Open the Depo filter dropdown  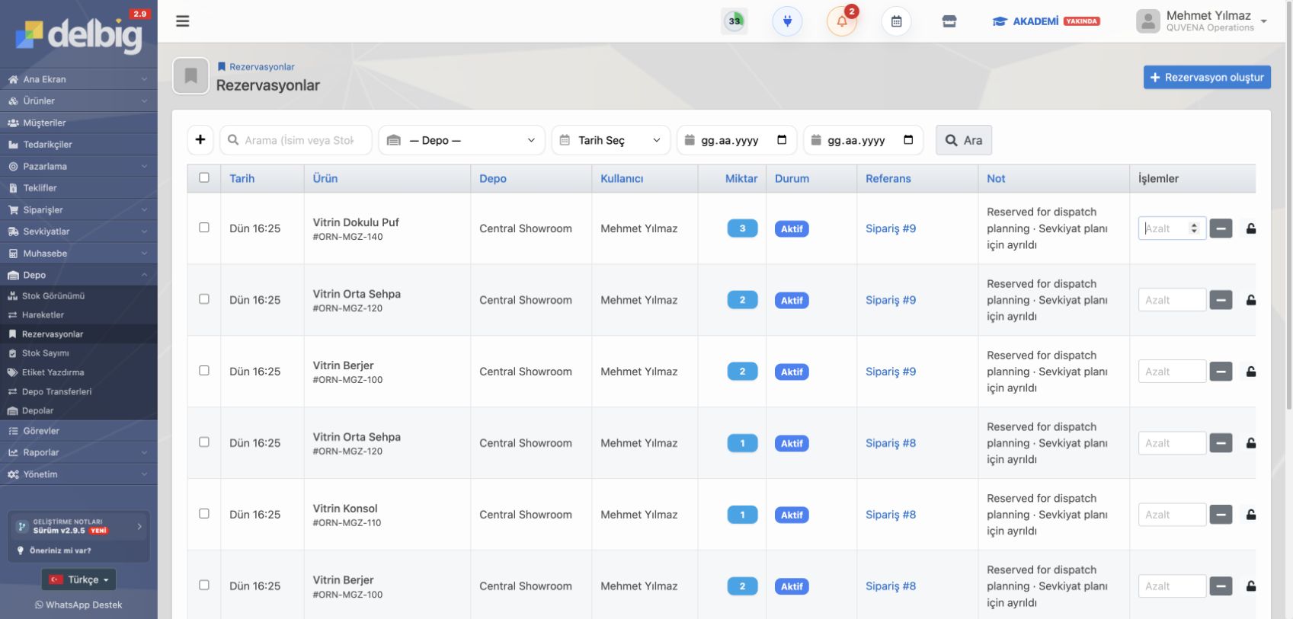[x=462, y=140]
